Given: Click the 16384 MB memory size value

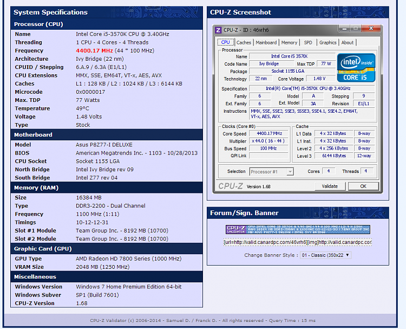Looking at the screenshot, I should point(89,197).
